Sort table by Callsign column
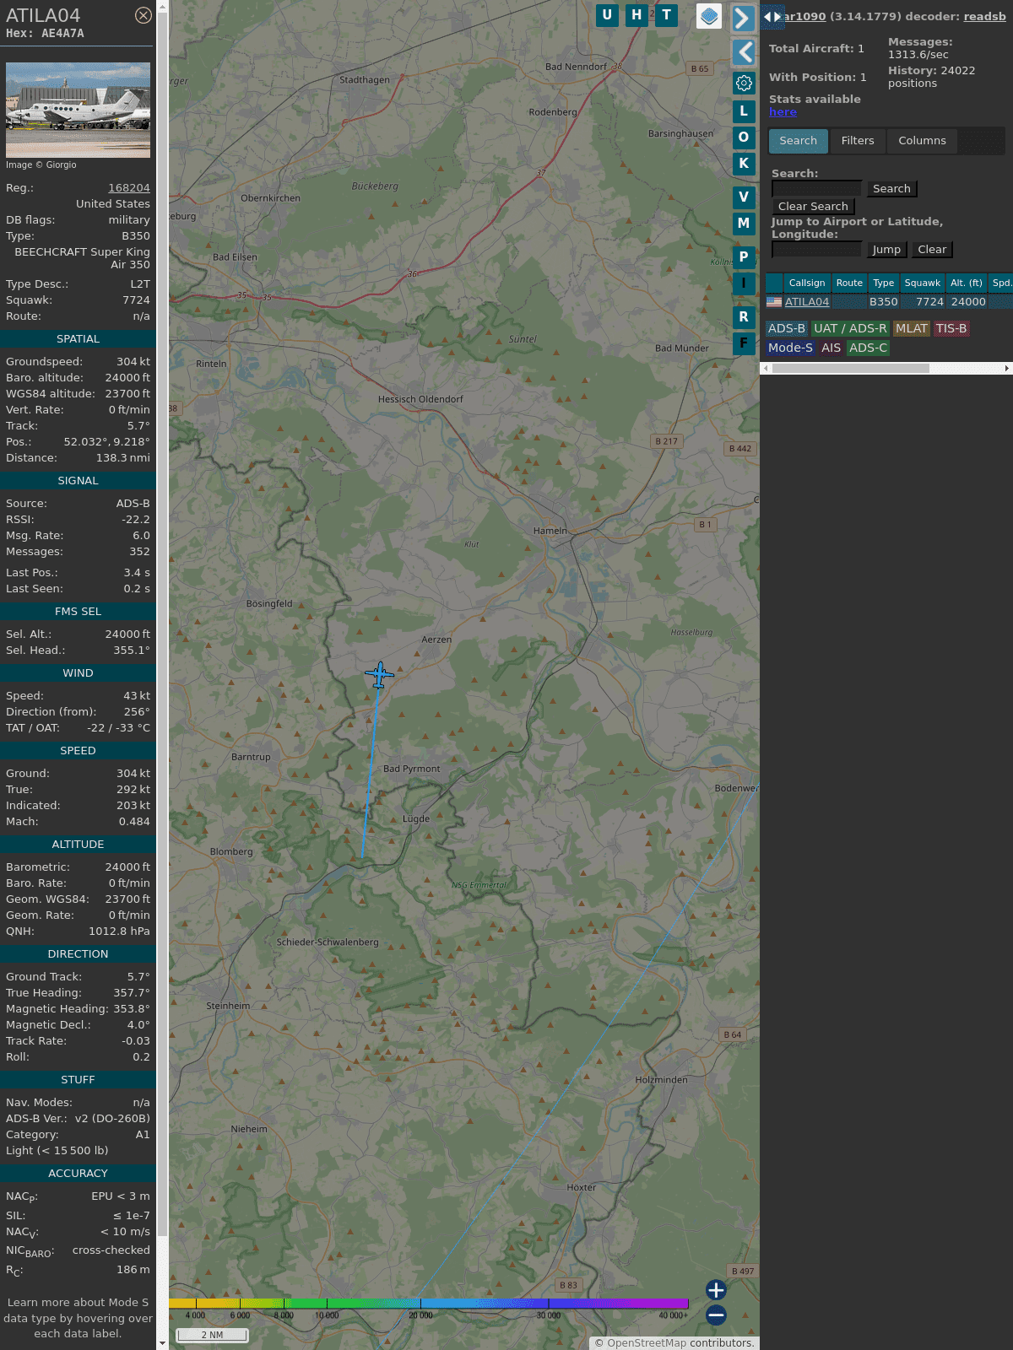Image resolution: width=1013 pixels, height=1350 pixels. (x=807, y=283)
